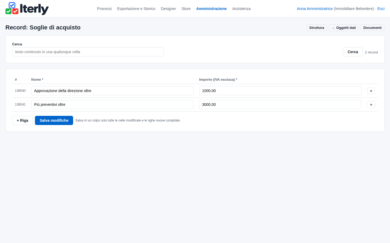Edit the name Approvazione della direzione oltre
390x243 pixels.
point(112,91)
